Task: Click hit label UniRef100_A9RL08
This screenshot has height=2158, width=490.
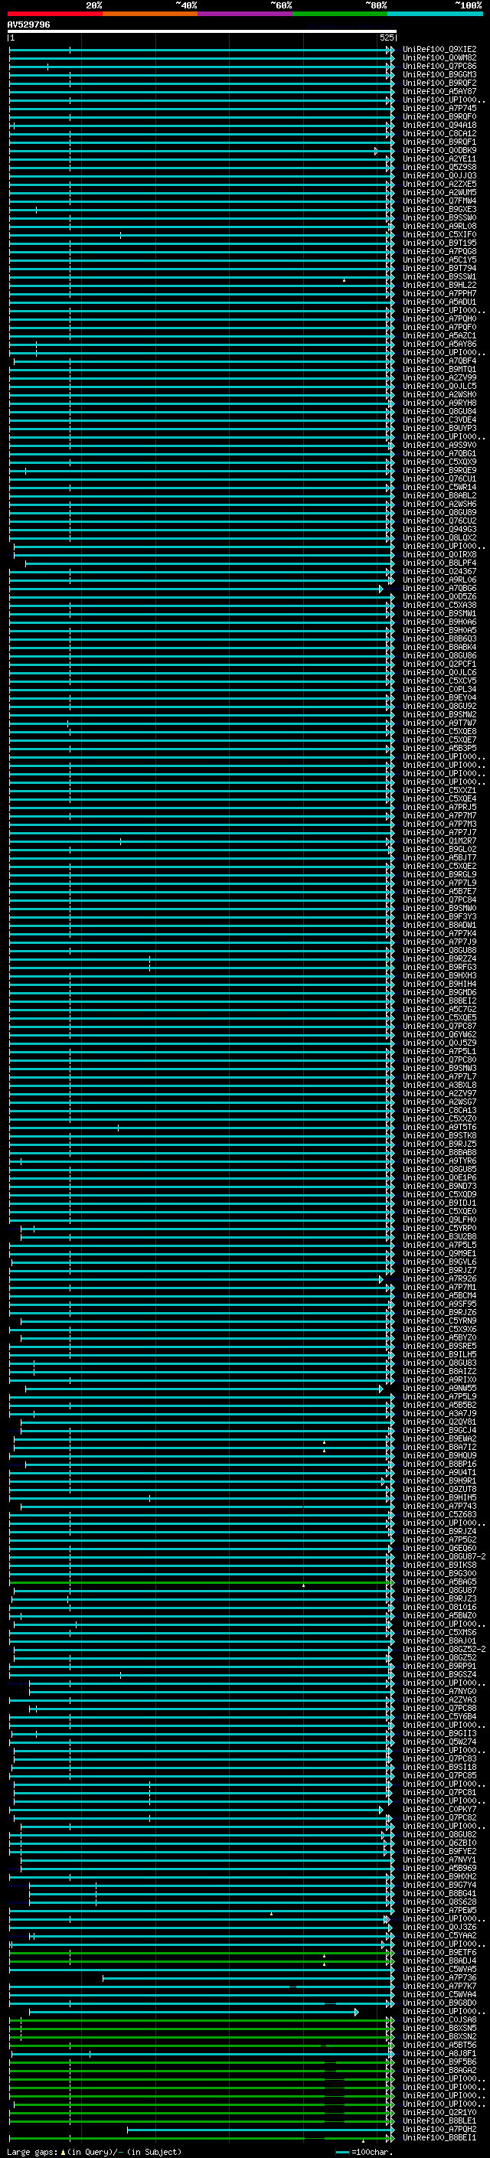Action: [x=439, y=226]
